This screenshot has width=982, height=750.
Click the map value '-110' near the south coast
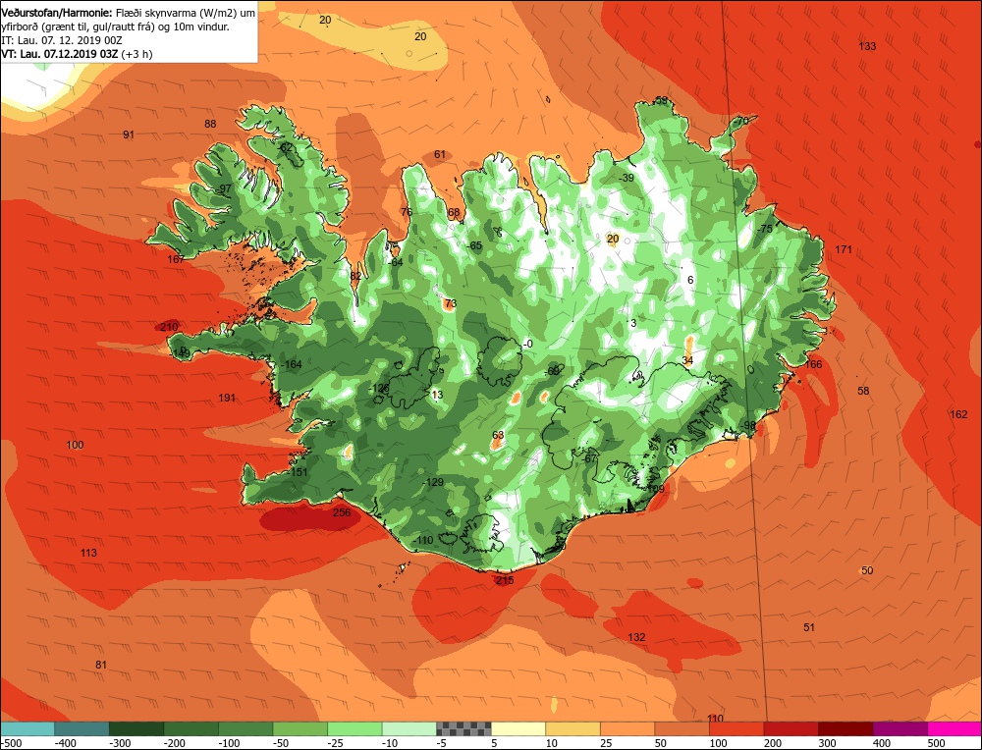pos(422,540)
